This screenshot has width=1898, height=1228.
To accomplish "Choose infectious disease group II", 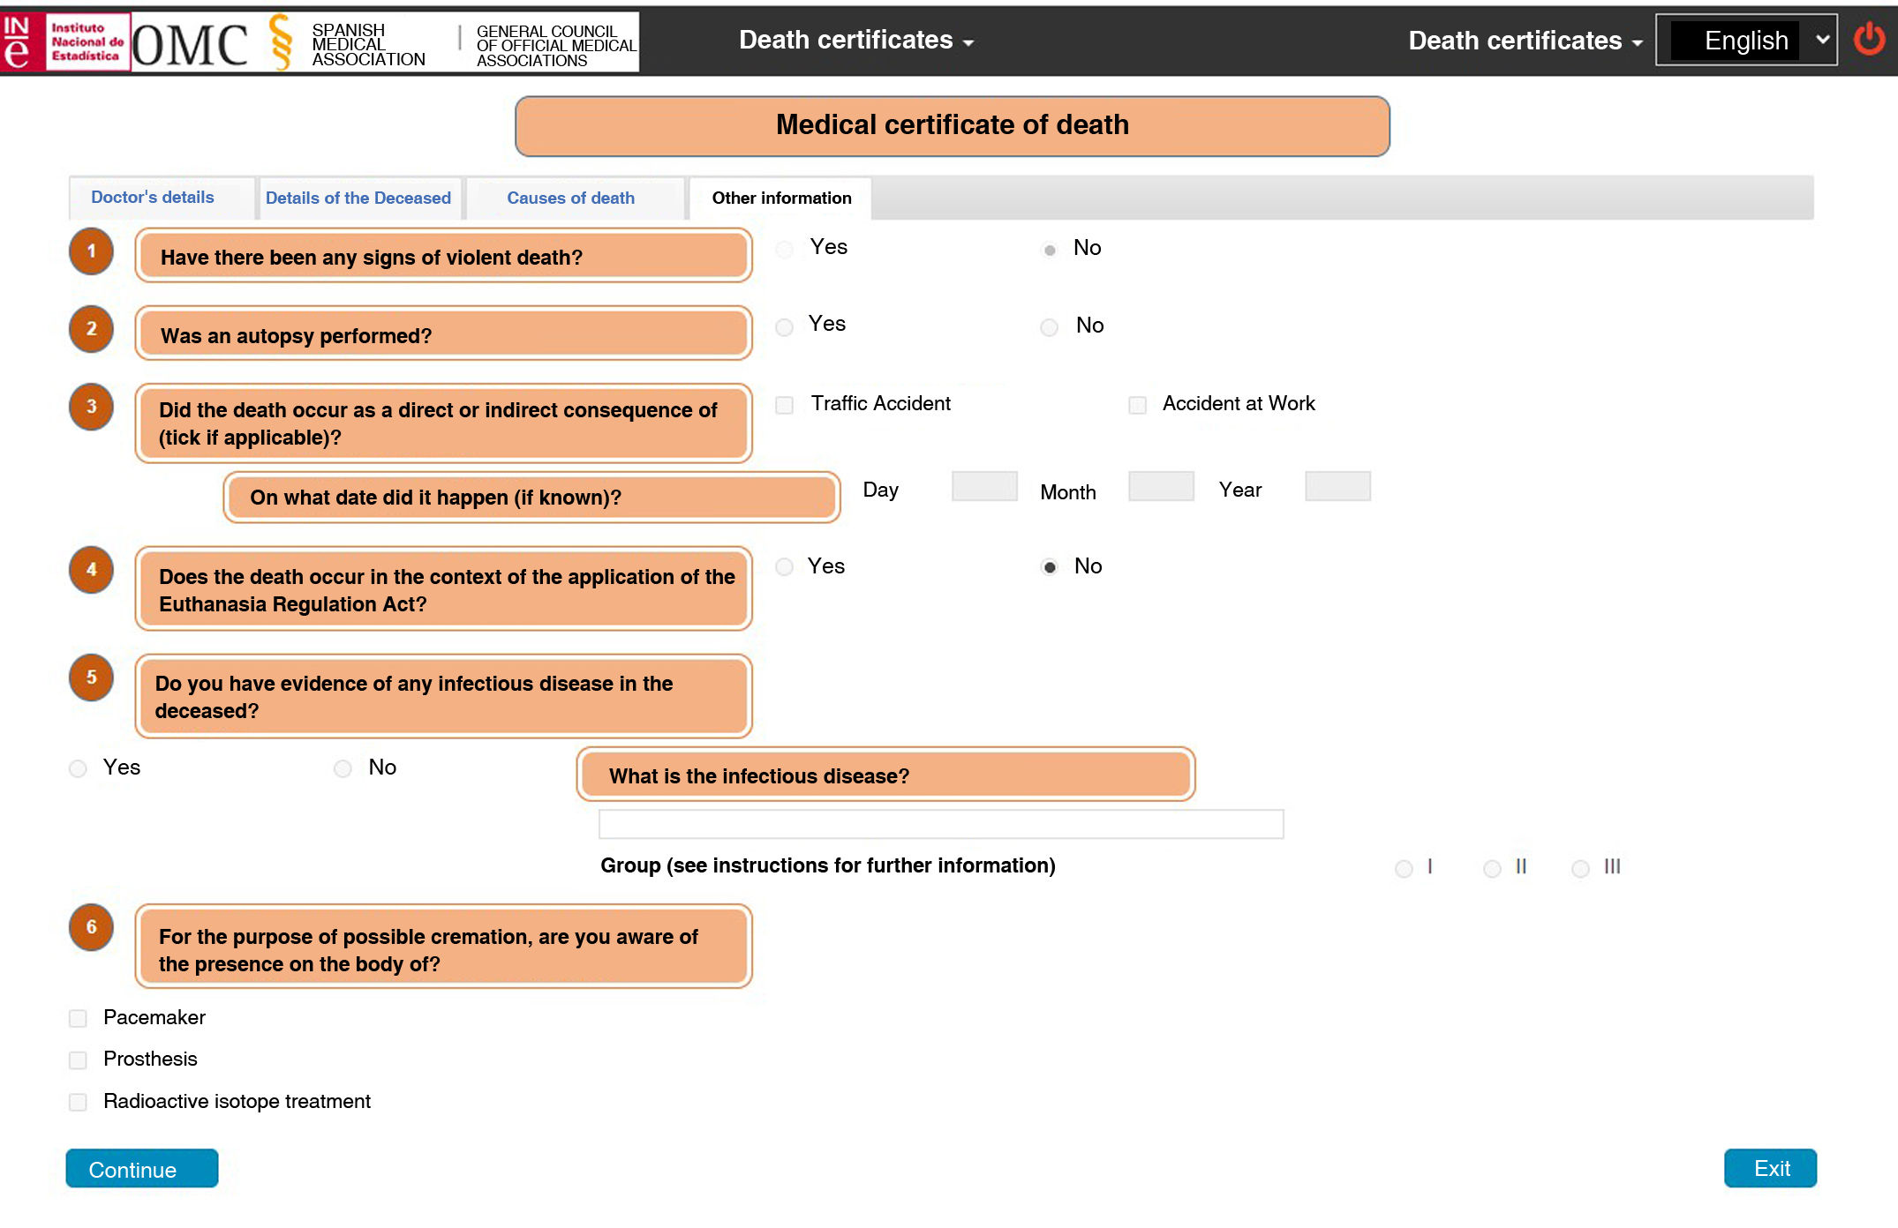I will (1492, 869).
